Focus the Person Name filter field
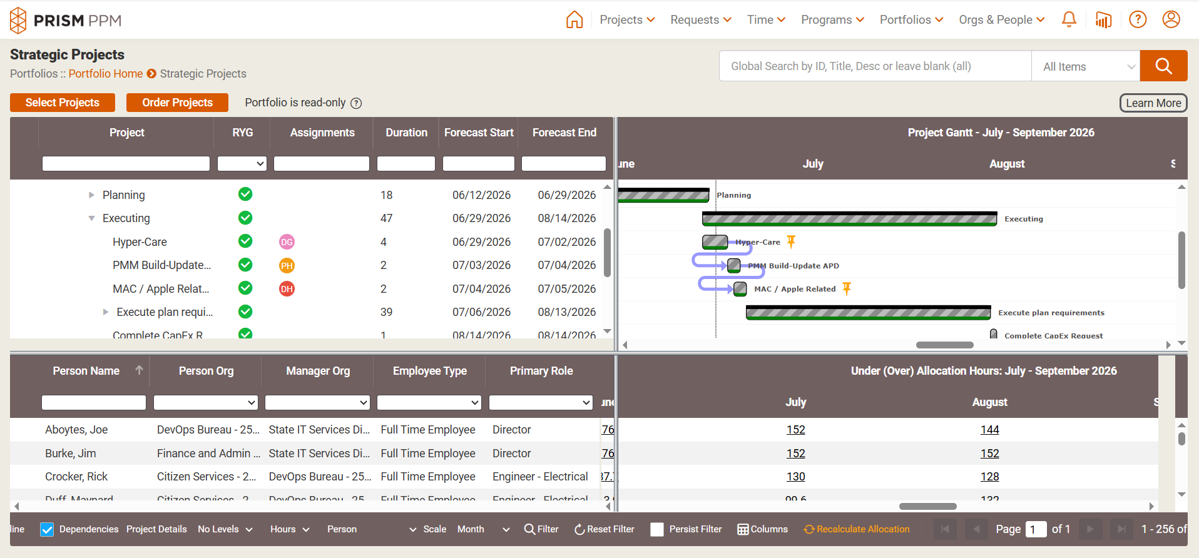This screenshot has width=1199, height=558. click(94, 402)
